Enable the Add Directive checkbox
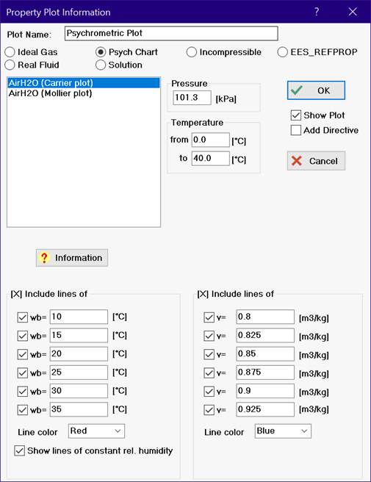 point(295,130)
